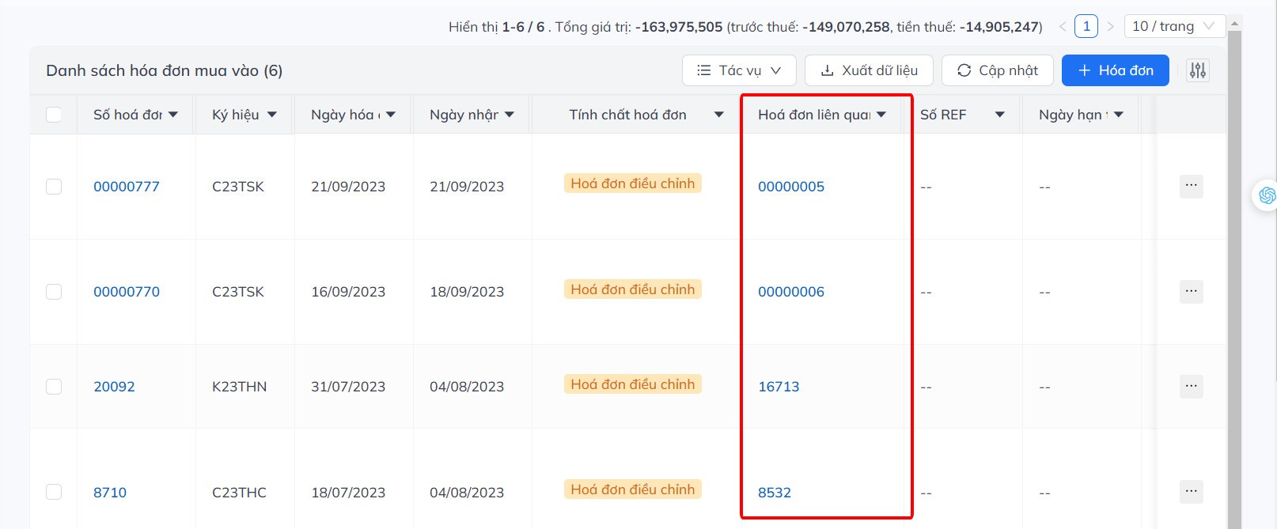The image size is (1277, 529).
Task: Click the ChatGPT floating sidebar icon
Action: 1266,195
